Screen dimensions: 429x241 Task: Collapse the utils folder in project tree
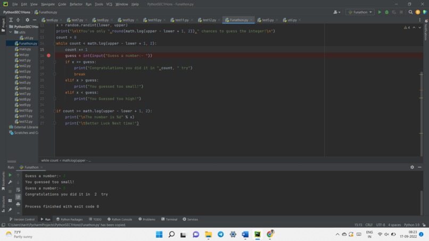[x=11, y=32]
